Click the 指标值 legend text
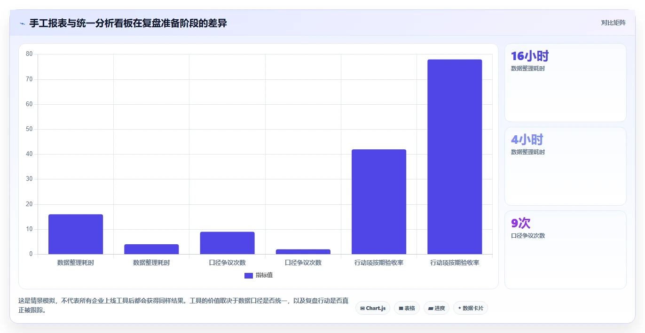The width and height of the screenshot is (645, 333). point(264,275)
